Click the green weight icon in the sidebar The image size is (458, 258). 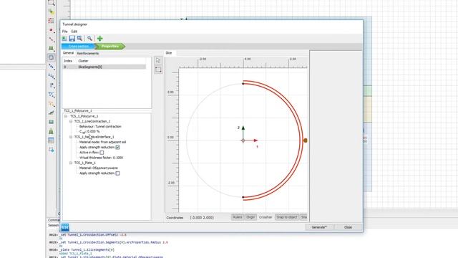pyautogui.click(x=52, y=131)
